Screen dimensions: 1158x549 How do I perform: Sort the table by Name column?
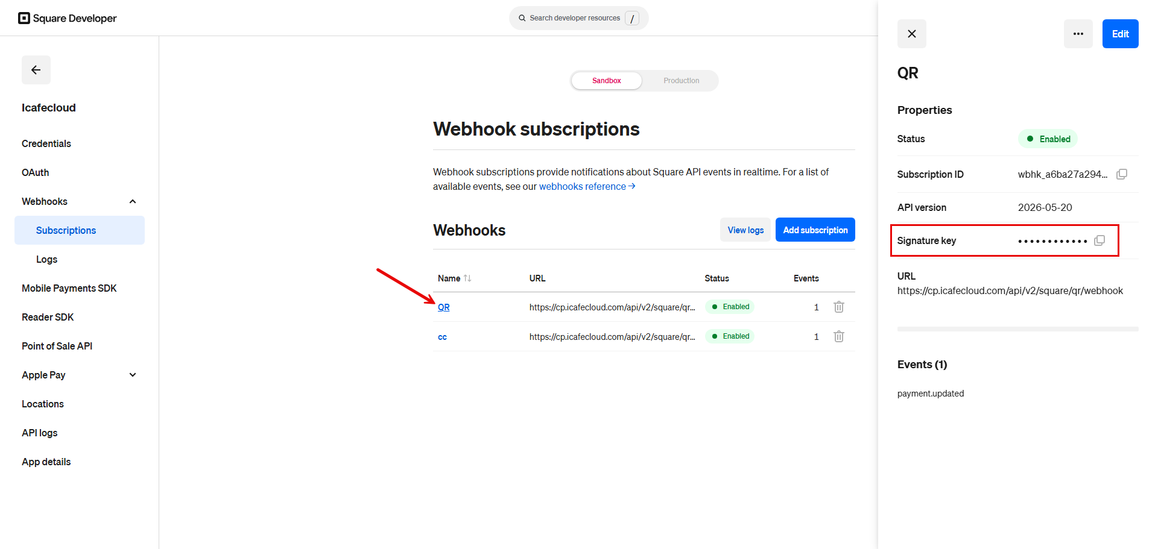pos(467,278)
